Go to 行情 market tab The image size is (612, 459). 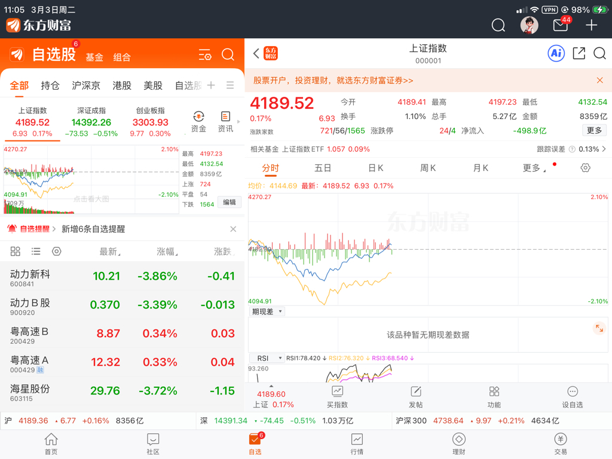pos(357,444)
